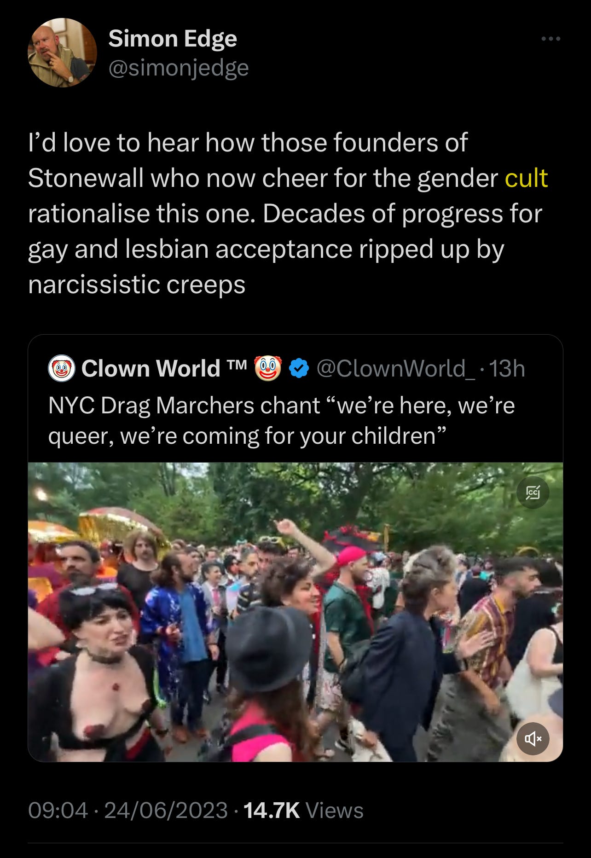Click the Clown World clown avatar
The image size is (591, 858).
click(62, 369)
